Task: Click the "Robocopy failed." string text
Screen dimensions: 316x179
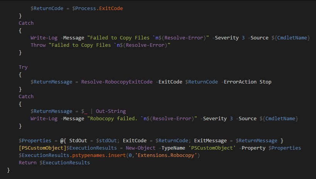Action: (112, 119)
